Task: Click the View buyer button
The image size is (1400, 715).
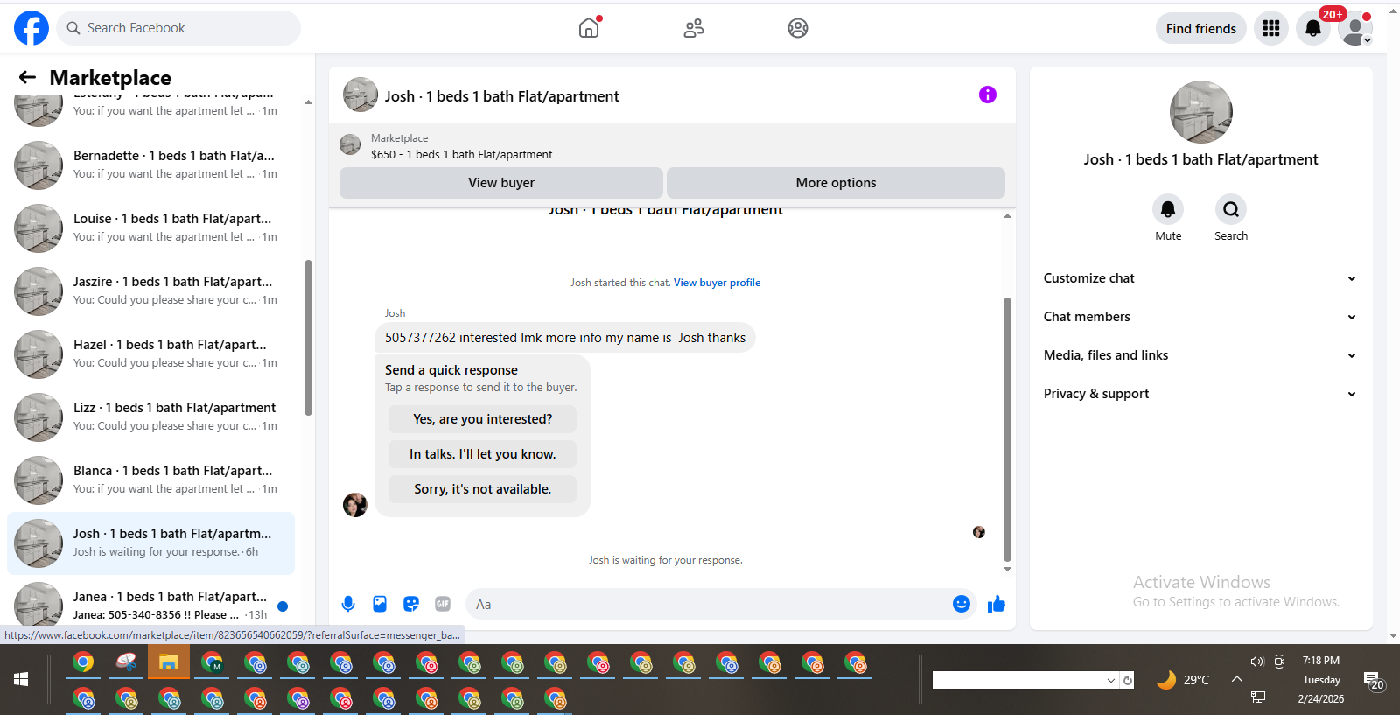Action: 501,183
